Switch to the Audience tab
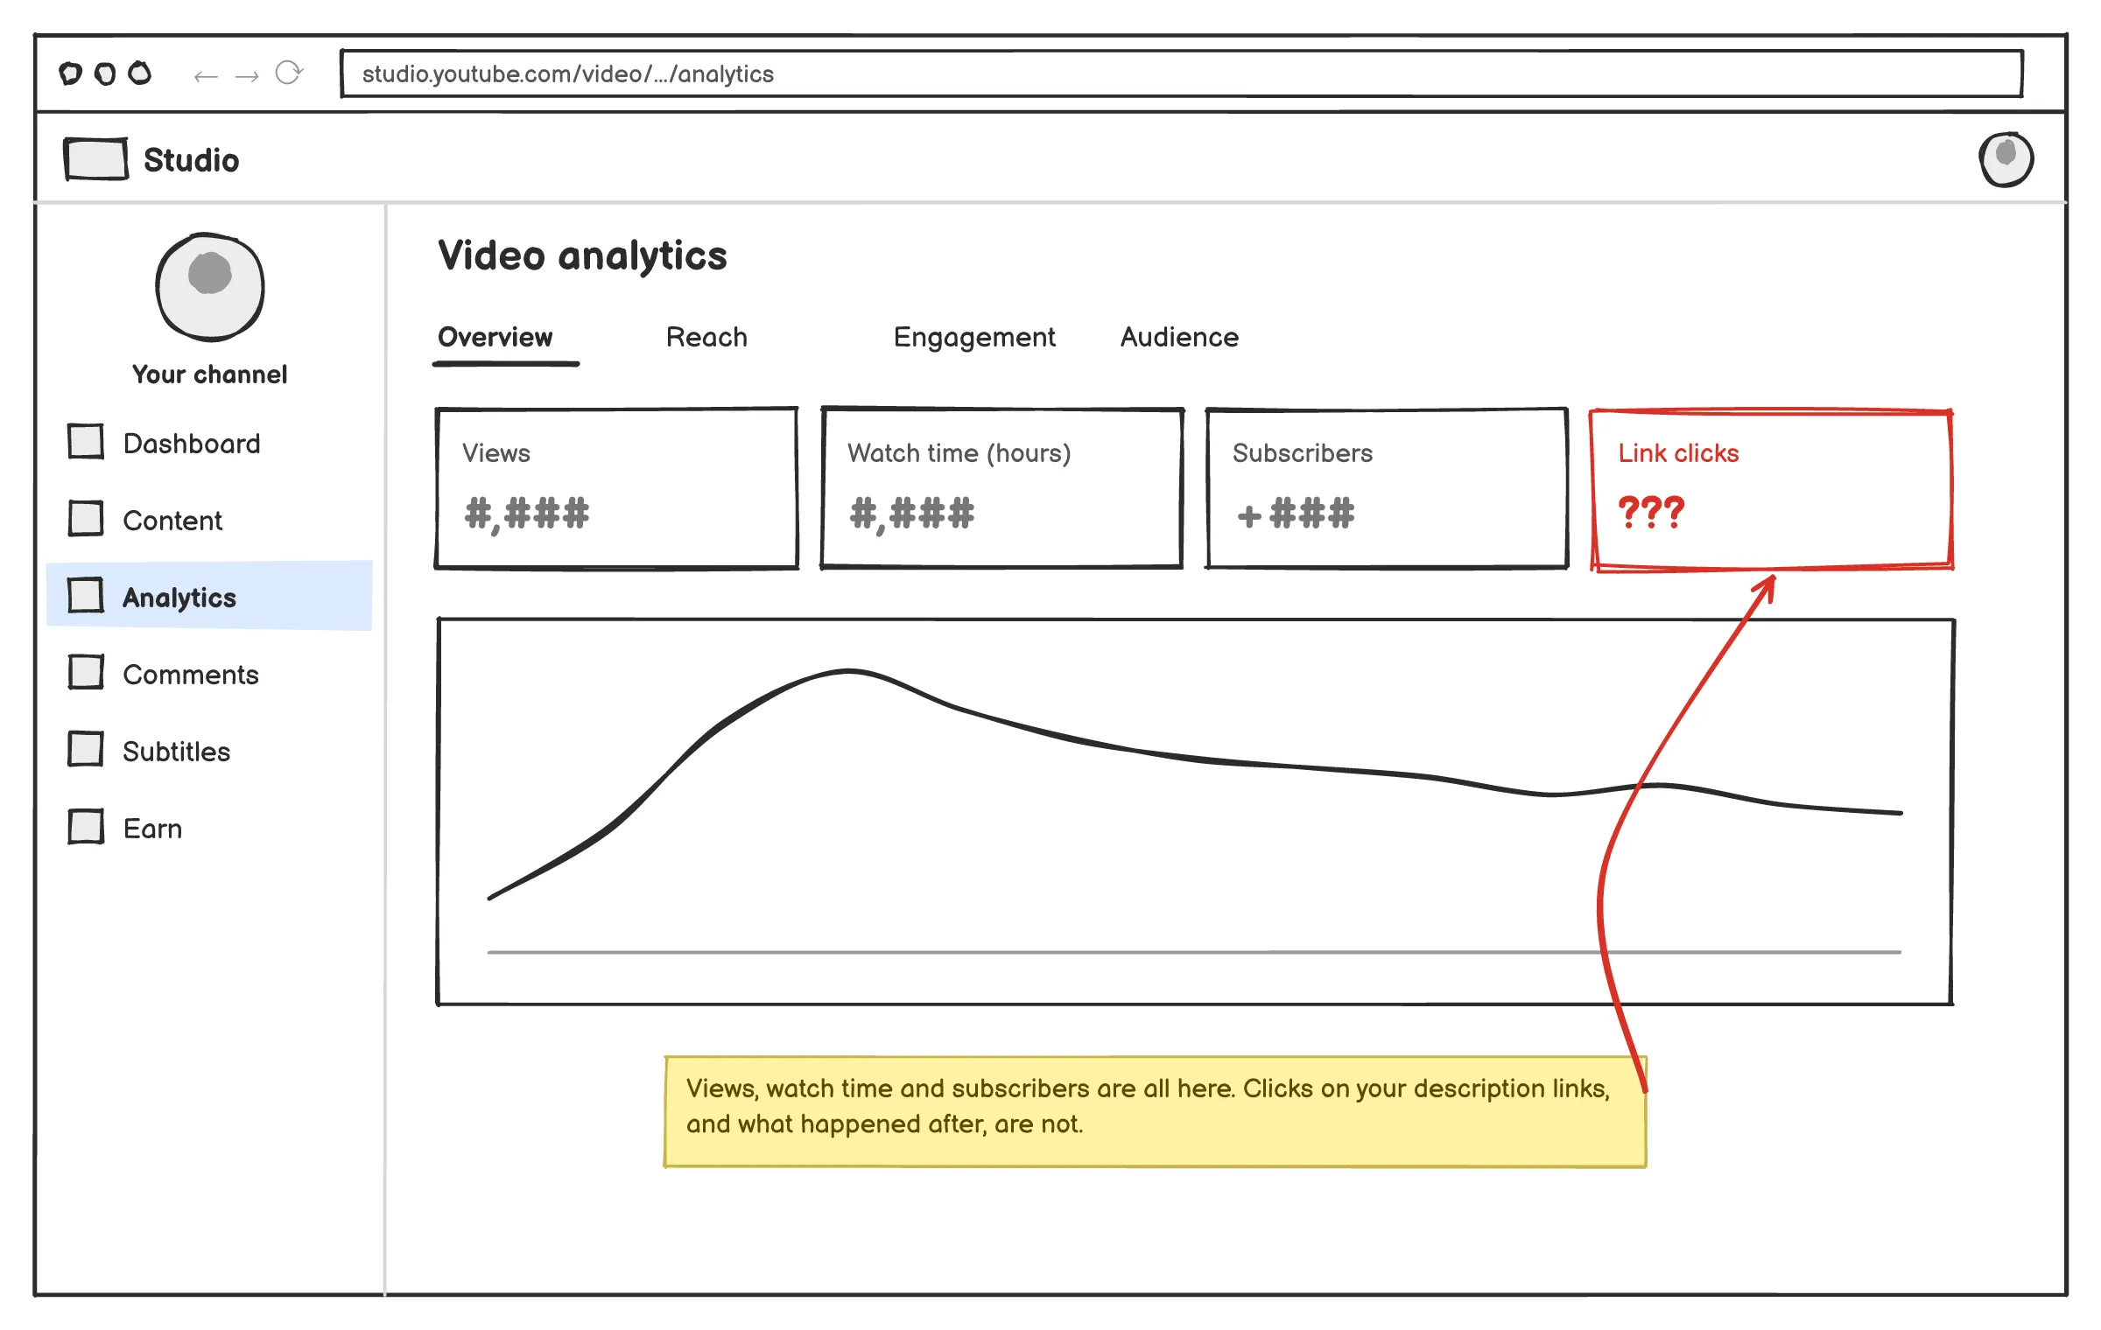The height and width of the screenshot is (1330, 2101). 1179,337
